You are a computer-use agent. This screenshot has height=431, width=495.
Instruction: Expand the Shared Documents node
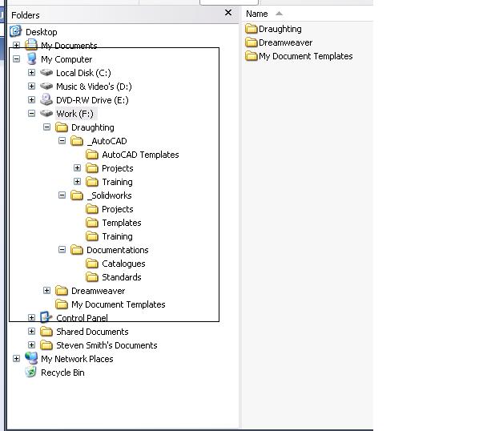pyautogui.click(x=31, y=332)
